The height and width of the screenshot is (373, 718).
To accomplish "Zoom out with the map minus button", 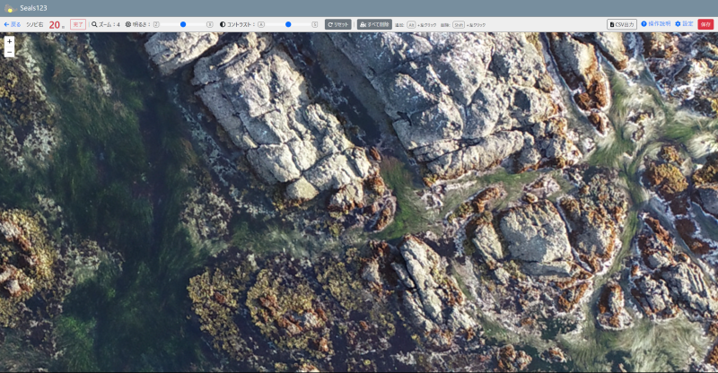I will (x=9, y=52).
